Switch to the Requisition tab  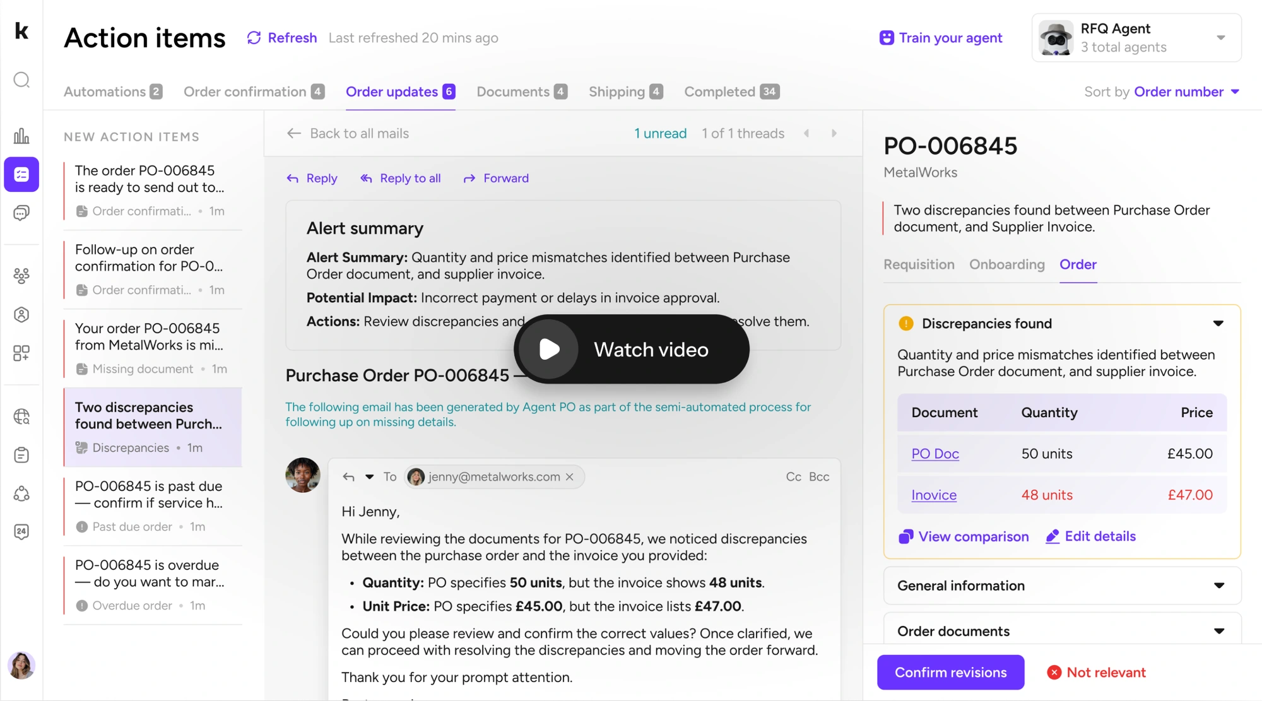[x=919, y=264]
